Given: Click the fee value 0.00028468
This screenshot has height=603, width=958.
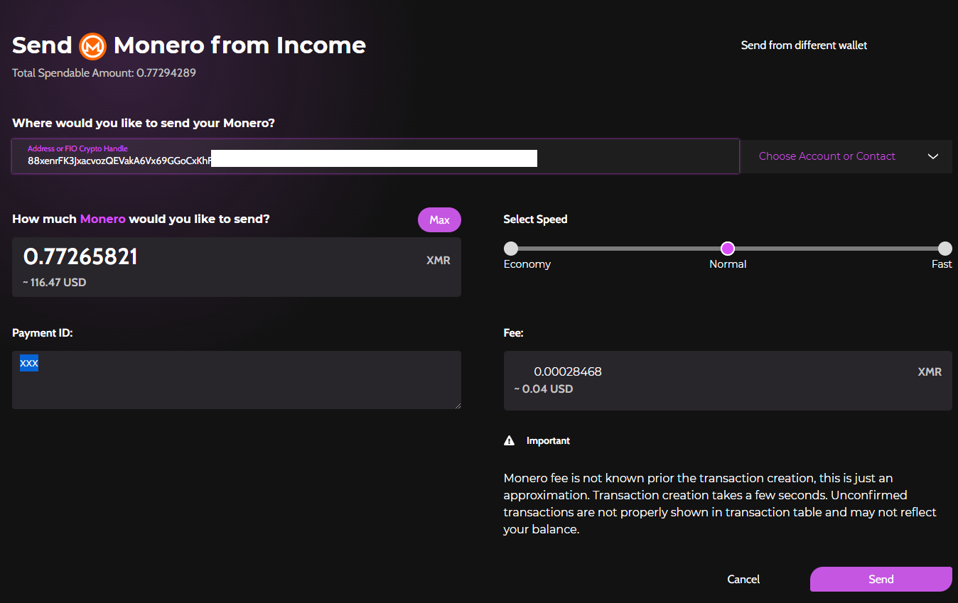Looking at the screenshot, I should click(568, 371).
